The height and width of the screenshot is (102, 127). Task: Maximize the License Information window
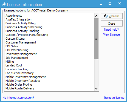110,4
